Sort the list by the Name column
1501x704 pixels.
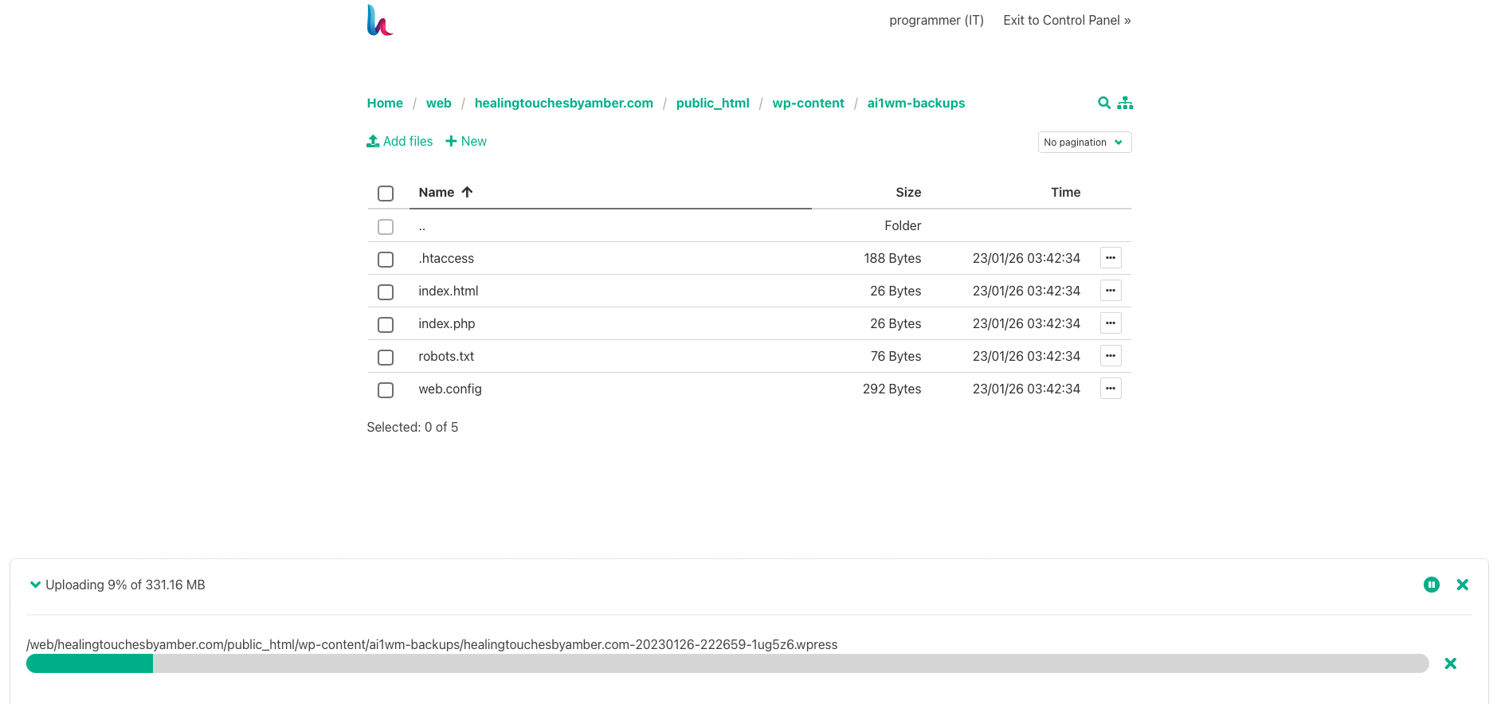pos(445,192)
